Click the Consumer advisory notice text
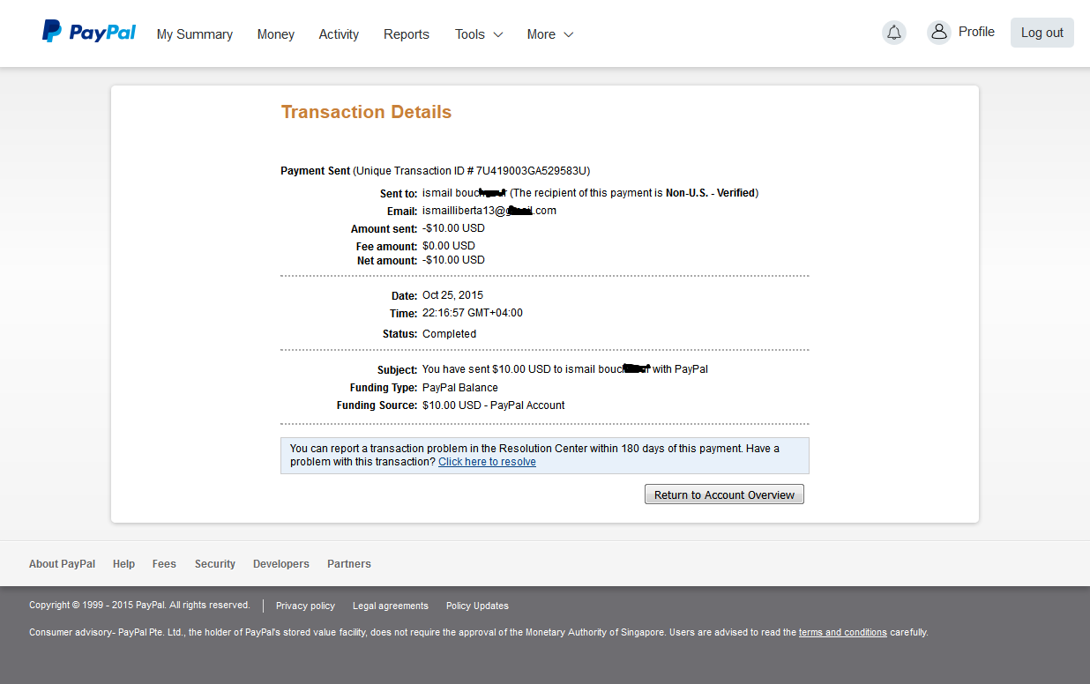The height and width of the screenshot is (684, 1090). point(479,632)
